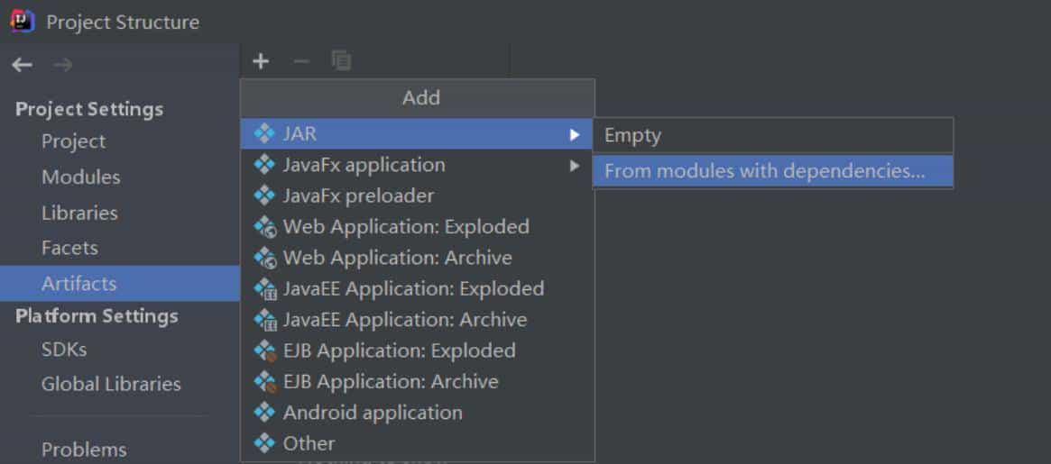Screen dimensions: 1051x464
Task: Expand the JavaFx application submenu arrow
Action: coord(574,165)
